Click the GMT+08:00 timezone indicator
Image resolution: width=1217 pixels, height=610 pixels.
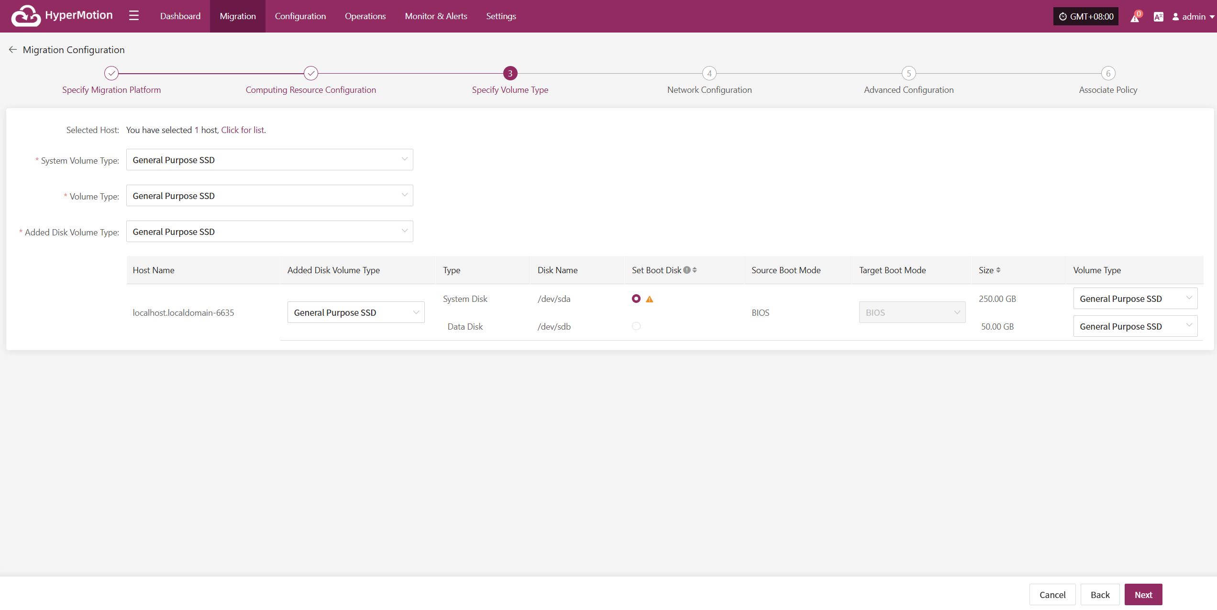pos(1086,16)
